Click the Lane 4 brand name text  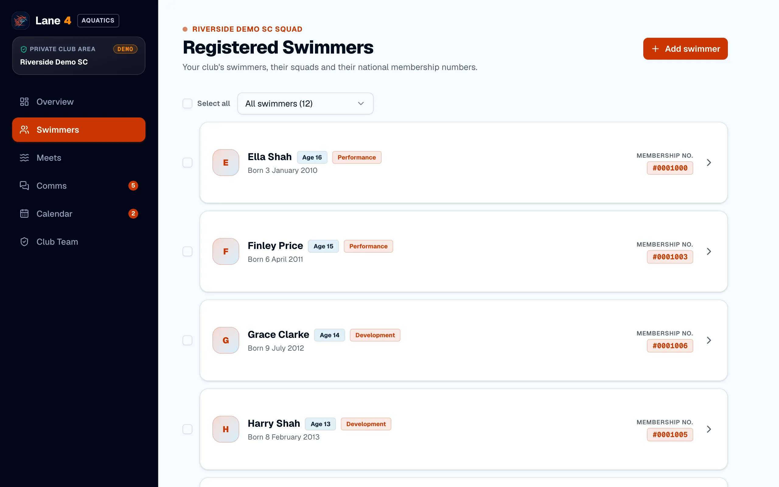[53, 21]
